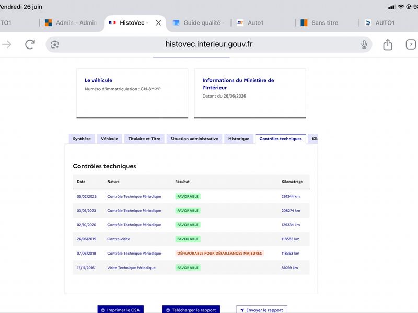Open the Titulaire et Titre tab
The width and height of the screenshot is (418, 313).
[x=144, y=139]
